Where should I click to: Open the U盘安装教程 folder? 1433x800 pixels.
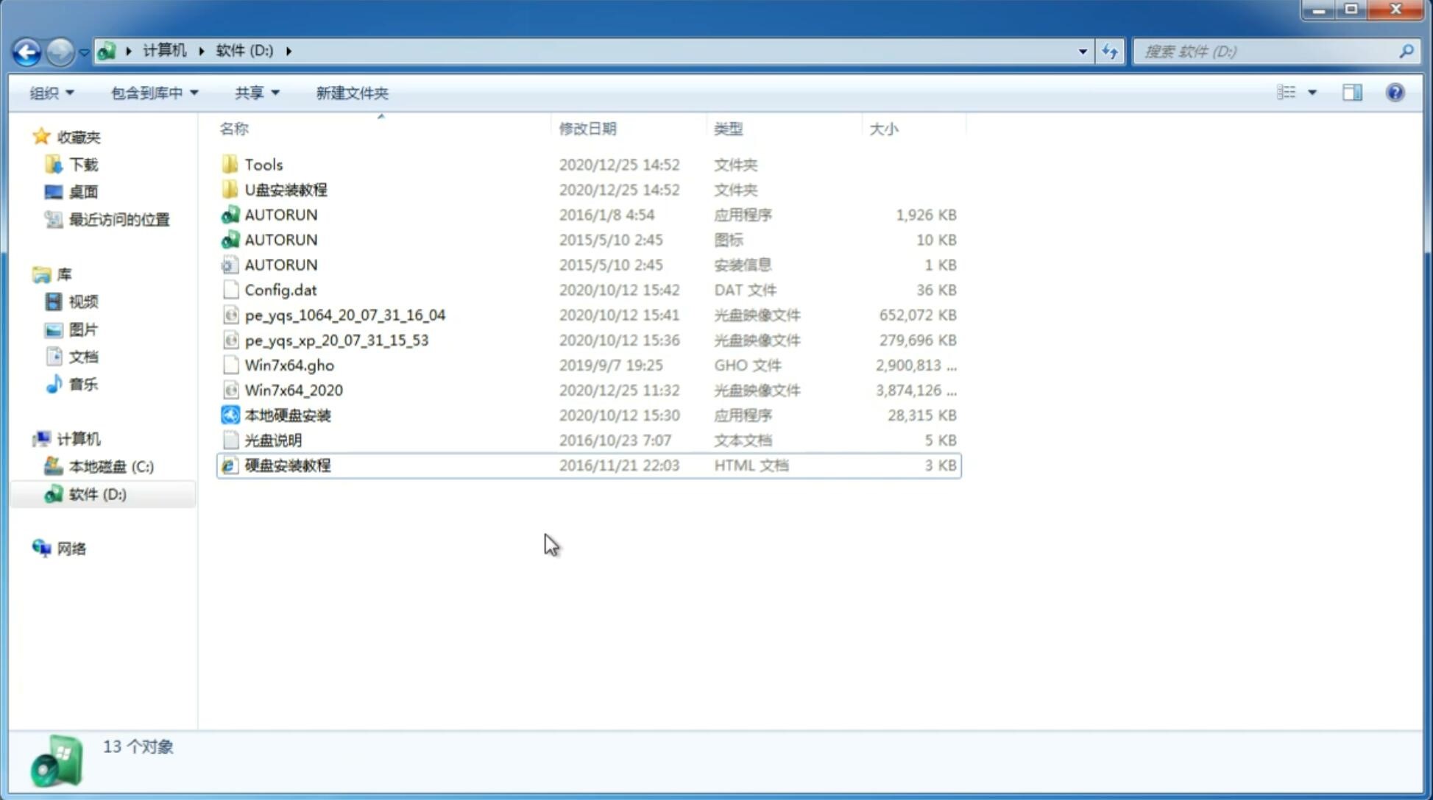coord(286,190)
